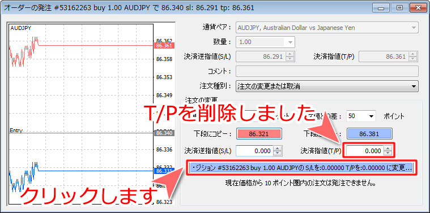Click the 下段にコピー label beside the red button
The height and width of the screenshot is (213, 430).
pyautogui.click(x=212, y=134)
